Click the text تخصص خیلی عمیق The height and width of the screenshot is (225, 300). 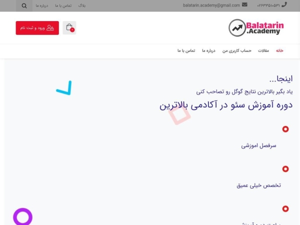(258, 185)
